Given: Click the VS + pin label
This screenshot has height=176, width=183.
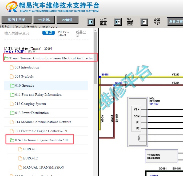Looking at the screenshot, I should click(137, 109).
